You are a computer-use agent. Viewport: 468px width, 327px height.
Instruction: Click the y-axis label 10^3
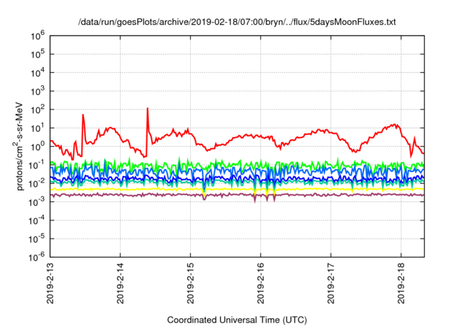(x=37, y=92)
